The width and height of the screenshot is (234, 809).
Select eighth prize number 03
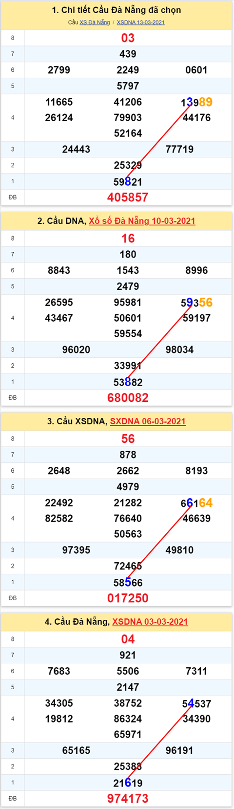[x=128, y=38]
